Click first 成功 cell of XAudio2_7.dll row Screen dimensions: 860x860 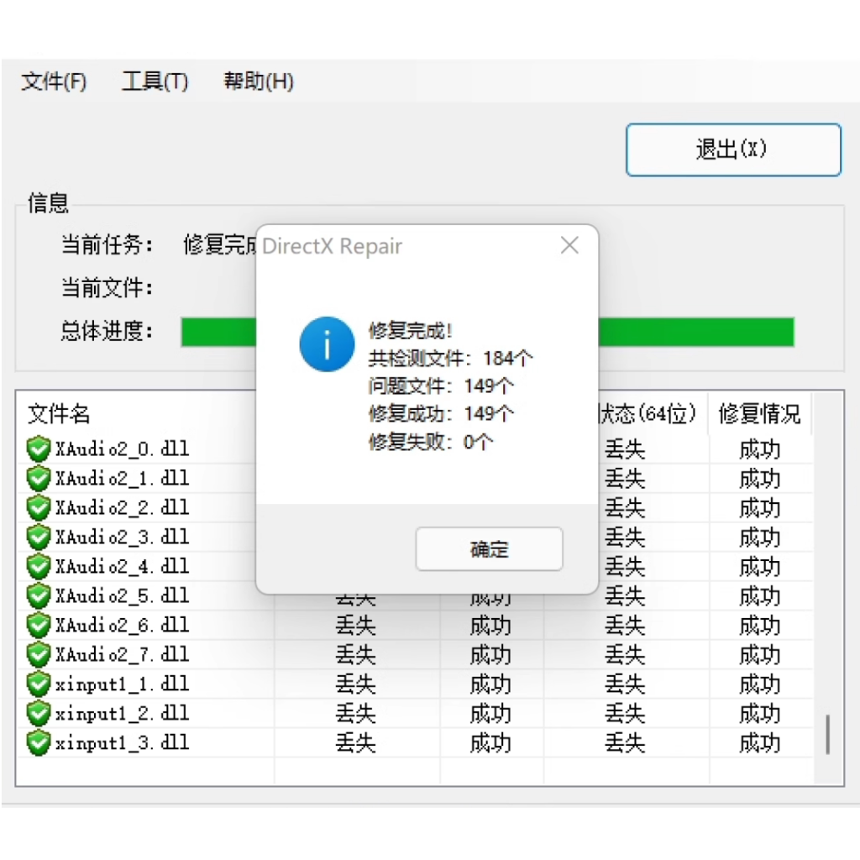click(x=490, y=655)
